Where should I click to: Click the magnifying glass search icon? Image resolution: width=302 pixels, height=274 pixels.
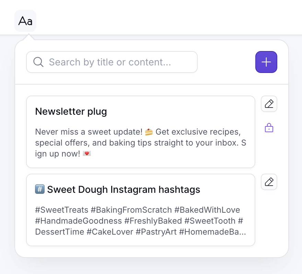pos(38,62)
